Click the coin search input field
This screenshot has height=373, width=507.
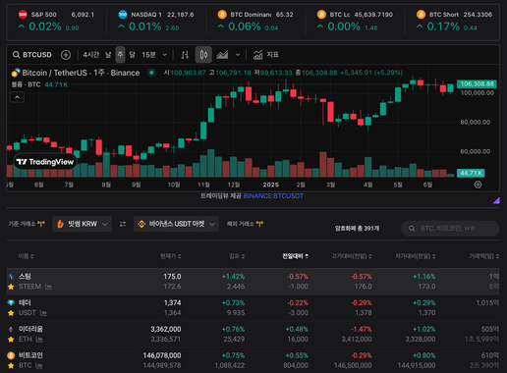(450, 228)
